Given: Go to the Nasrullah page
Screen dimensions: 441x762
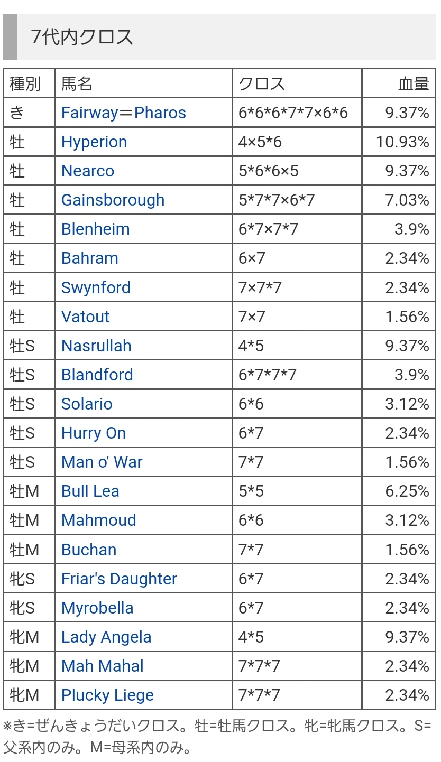Looking at the screenshot, I should [x=96, y=346].
